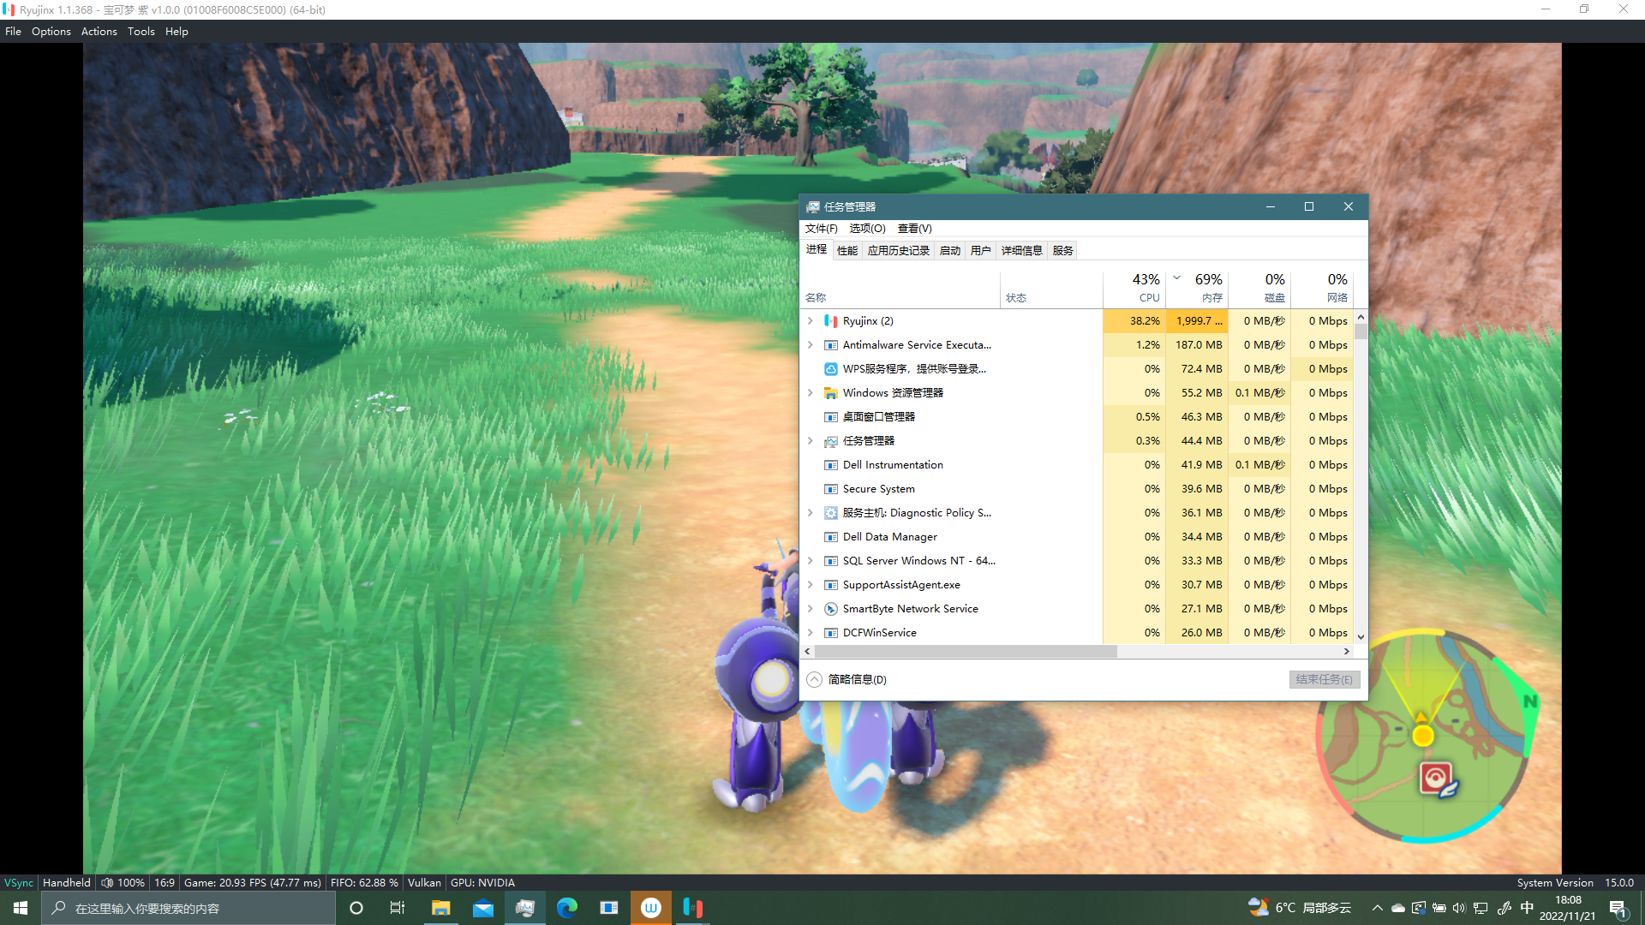This screenshot has width=1645, height=925.
Task: Collapse to 简略信息 view with chevron
Action: coord(814,679)
